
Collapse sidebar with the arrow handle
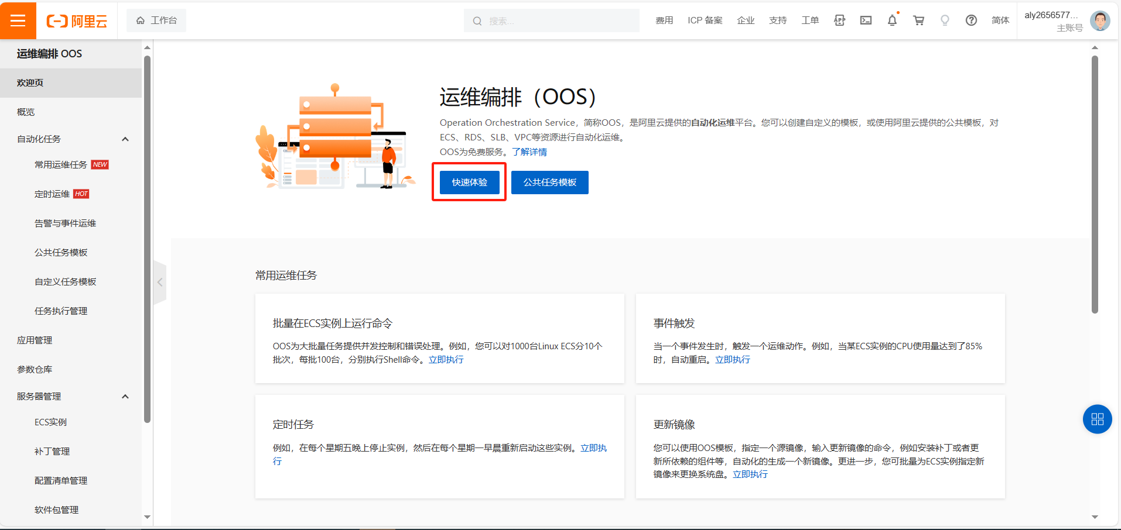coord(160,283)
